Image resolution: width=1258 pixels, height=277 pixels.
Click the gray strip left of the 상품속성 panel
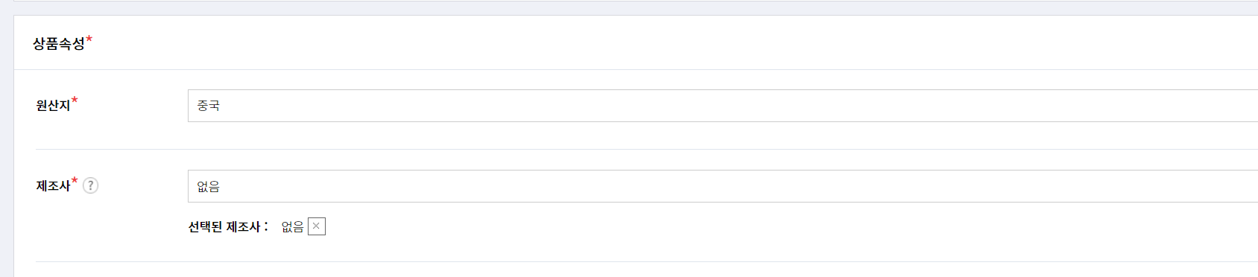coord(7,145)
